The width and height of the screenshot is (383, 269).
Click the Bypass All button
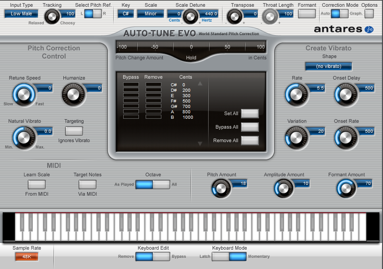250,127
